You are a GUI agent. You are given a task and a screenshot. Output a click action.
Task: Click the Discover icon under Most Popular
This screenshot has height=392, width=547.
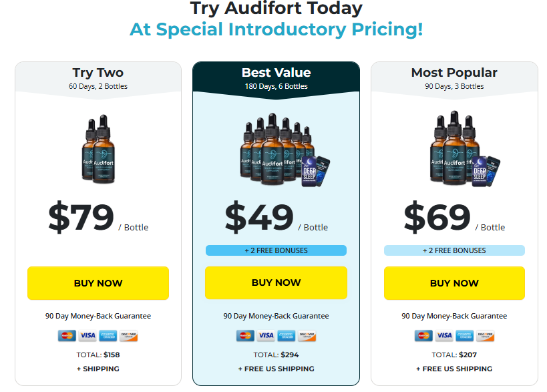pos(486,335)
